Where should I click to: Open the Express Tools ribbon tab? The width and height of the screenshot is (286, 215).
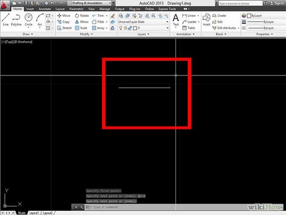coord(167,9)
